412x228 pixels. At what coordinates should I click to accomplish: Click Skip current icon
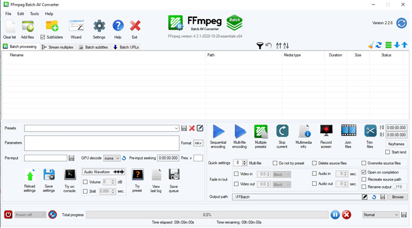(282, 131)
